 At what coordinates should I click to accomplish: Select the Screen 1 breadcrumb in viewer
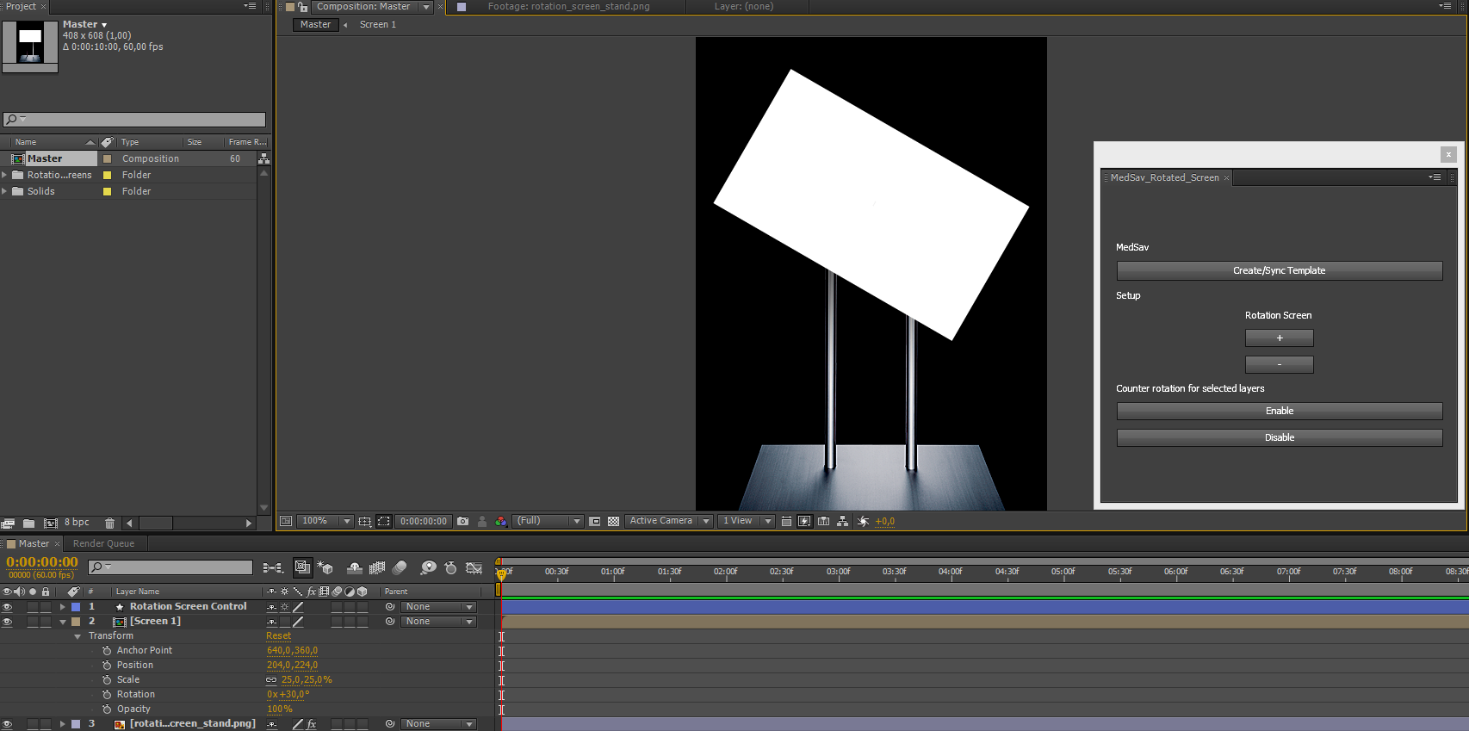378,25
